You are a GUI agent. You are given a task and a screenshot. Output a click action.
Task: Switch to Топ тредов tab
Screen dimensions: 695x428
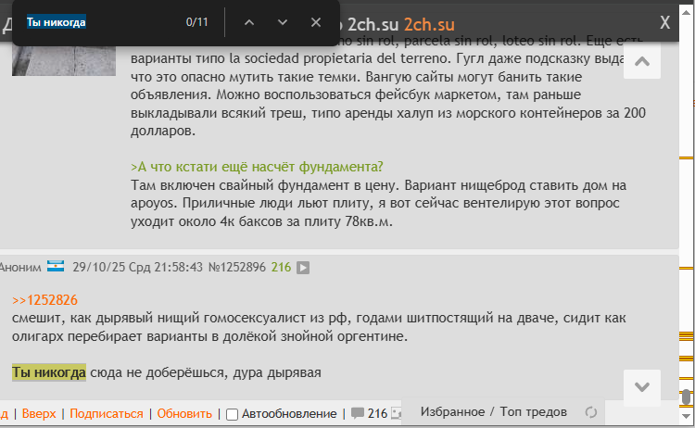coord(533,412)
